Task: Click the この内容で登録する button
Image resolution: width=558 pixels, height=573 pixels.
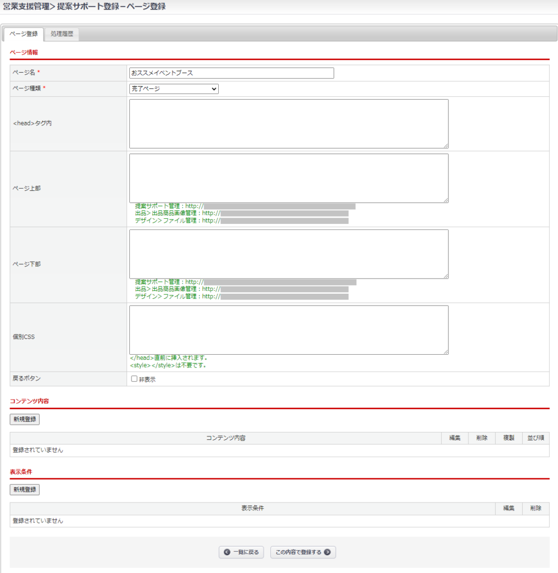Action: [x=303, y=552]
